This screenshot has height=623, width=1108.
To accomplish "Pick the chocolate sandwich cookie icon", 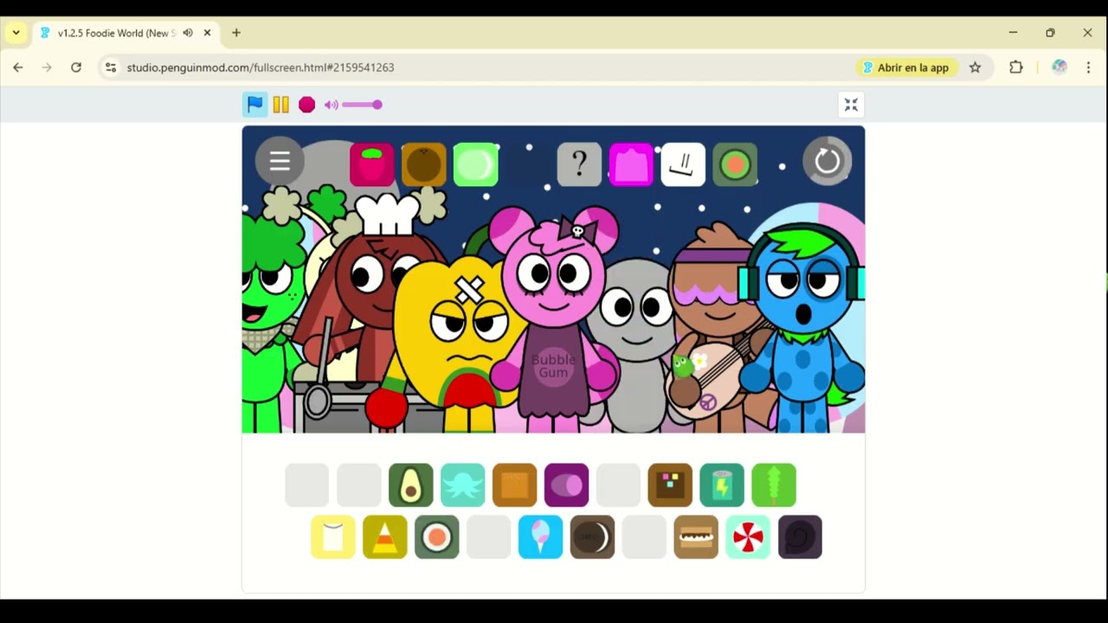I will 593,537.
